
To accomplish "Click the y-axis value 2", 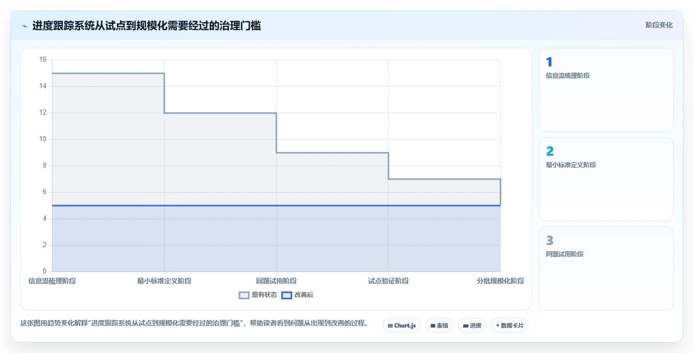I will tap(45, 245).
